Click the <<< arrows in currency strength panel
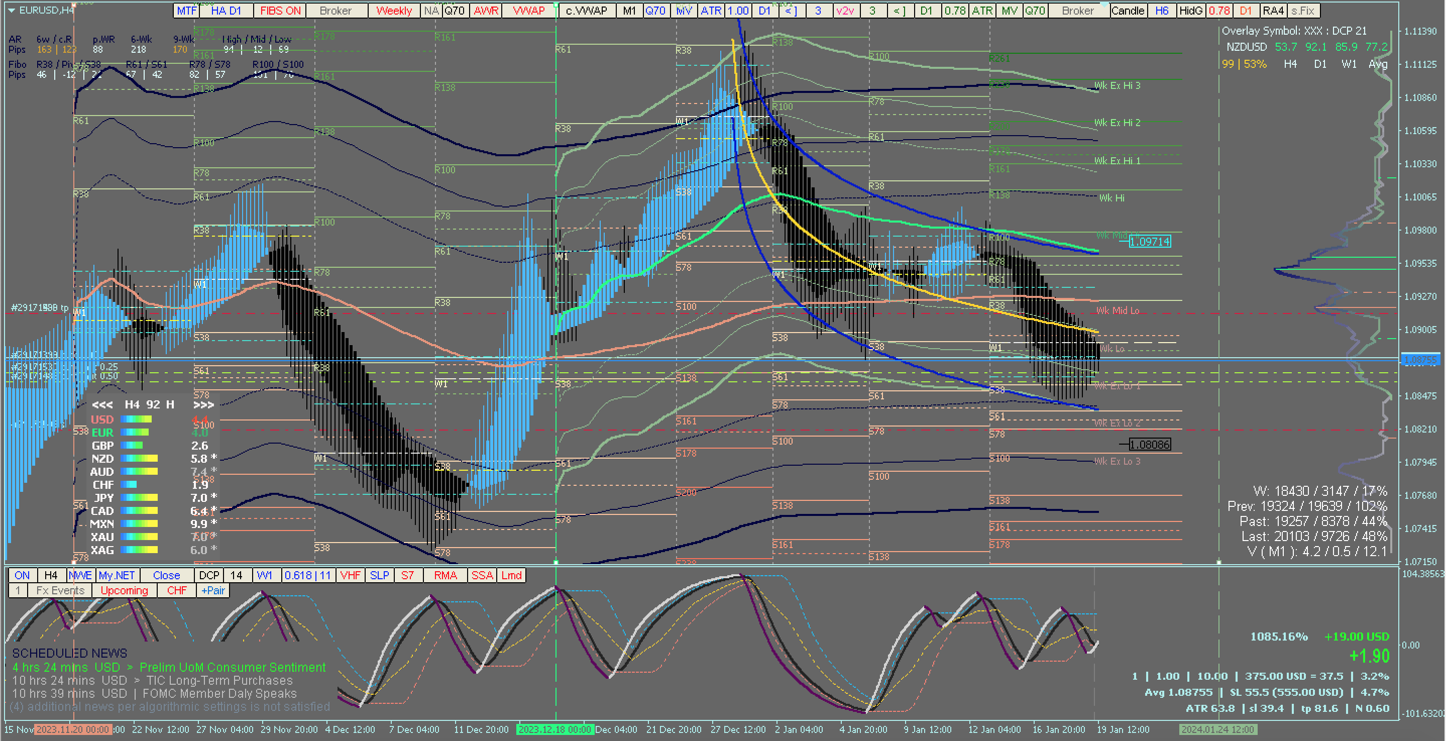The image size is (1446, 741). (x=102, y=405)
